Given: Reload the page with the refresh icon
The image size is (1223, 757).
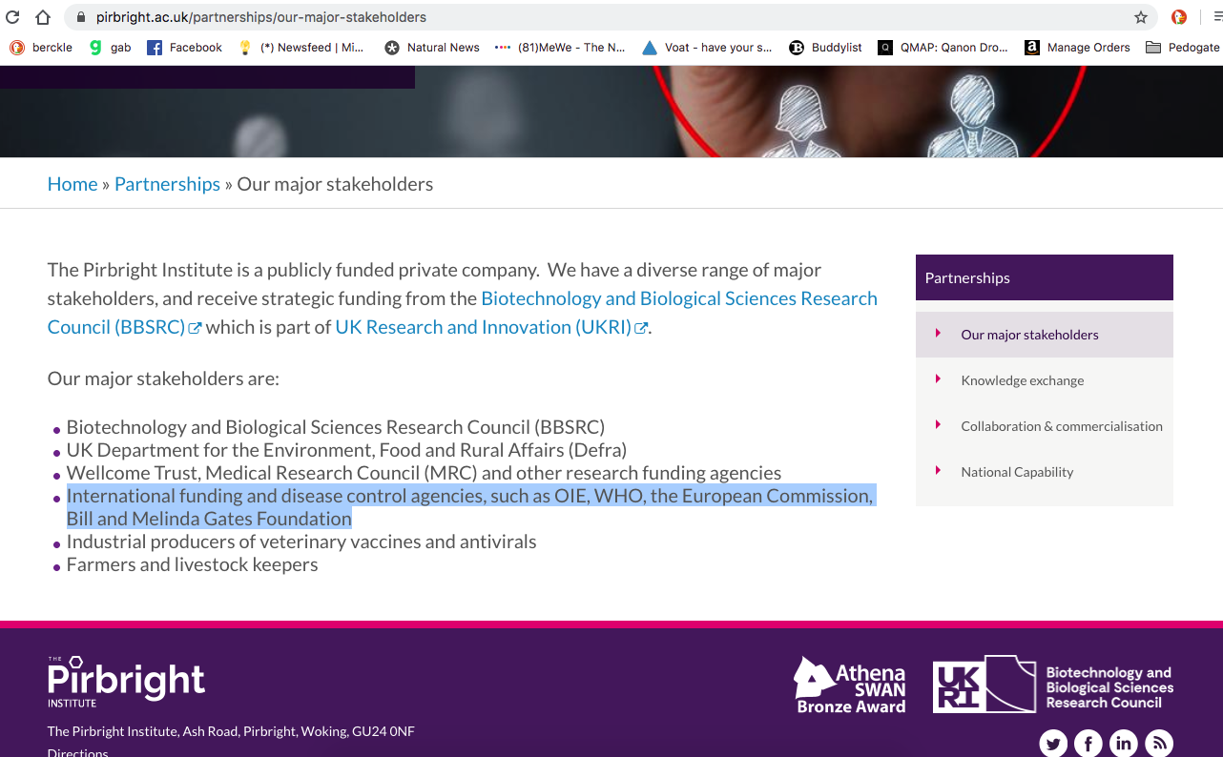Looking at the screenshot, I should point(12,17).
